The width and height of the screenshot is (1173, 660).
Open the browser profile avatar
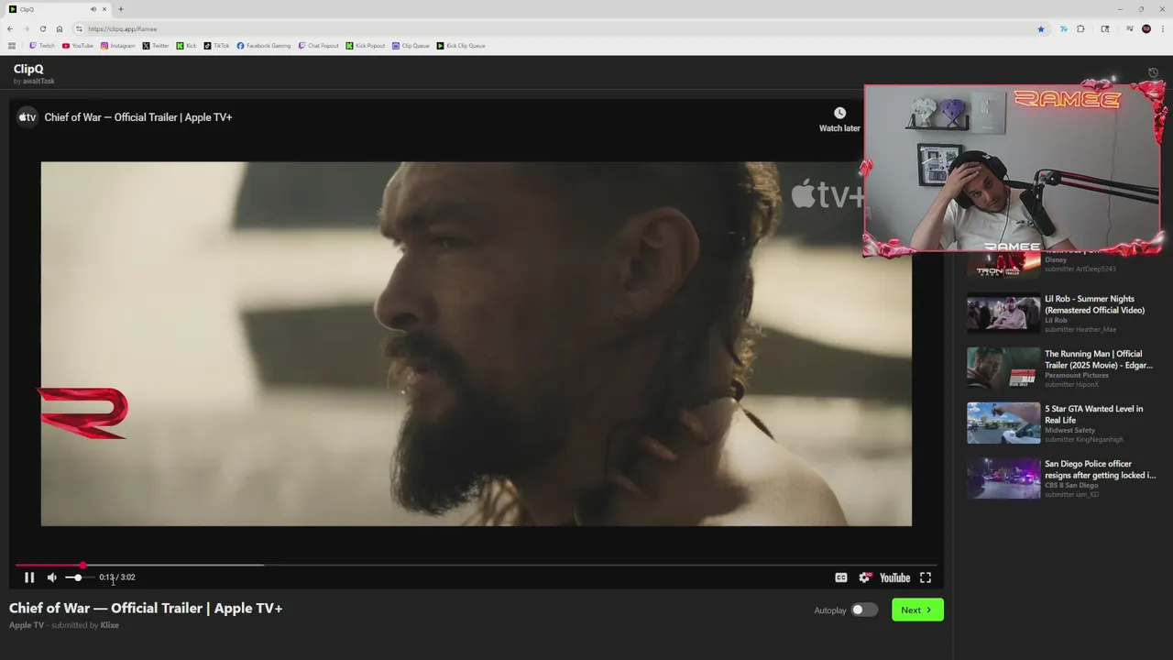click(1146, 28)
